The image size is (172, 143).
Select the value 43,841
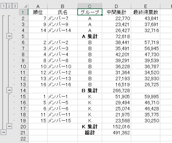tap(146, 18)
